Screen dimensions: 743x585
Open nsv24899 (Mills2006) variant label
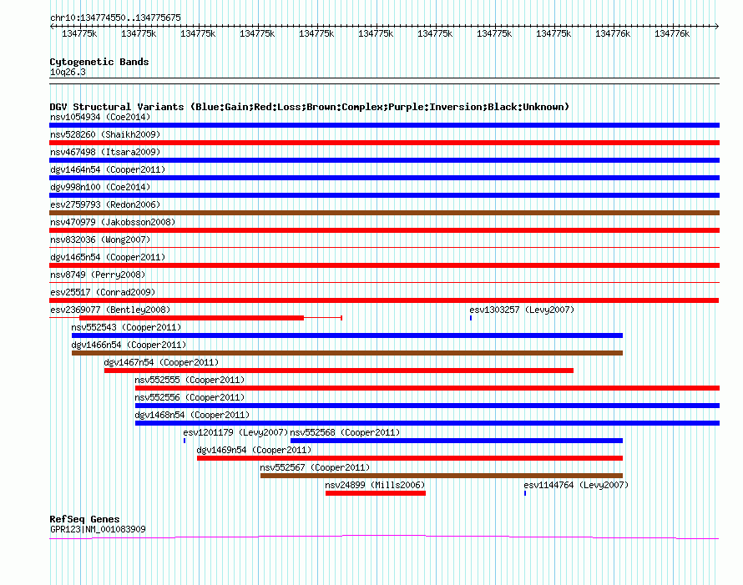pyautogui.click(x=375, y=485)
